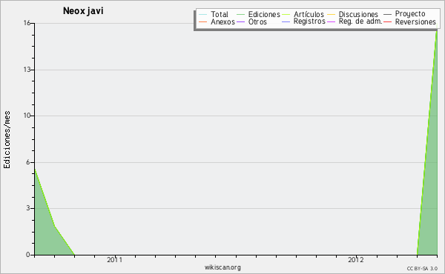This screenshot has width=445, height=274.
Task: Click the 16 y-axis value
Action: pyautogui.click(x=27, y=23)
